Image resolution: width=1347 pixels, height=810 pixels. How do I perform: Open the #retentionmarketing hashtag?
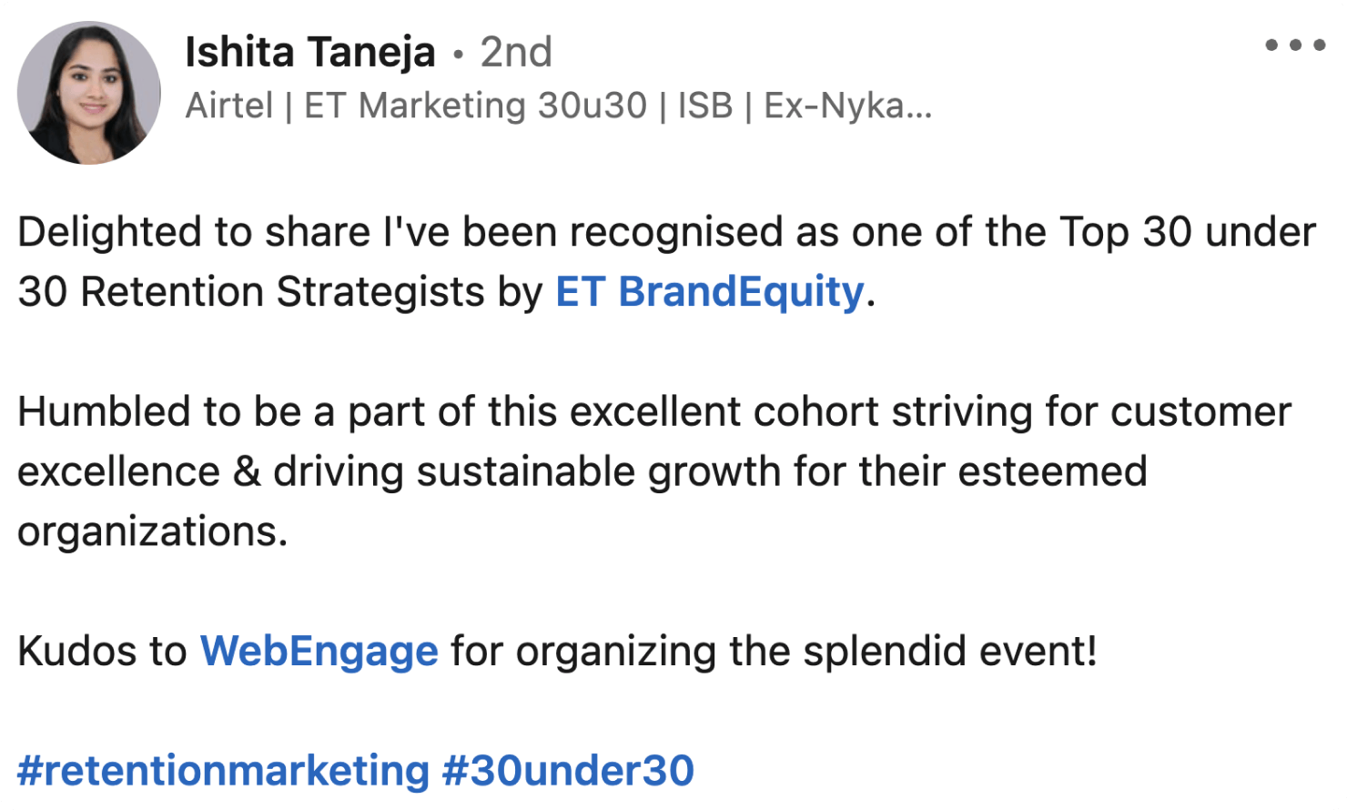point(223,770)
